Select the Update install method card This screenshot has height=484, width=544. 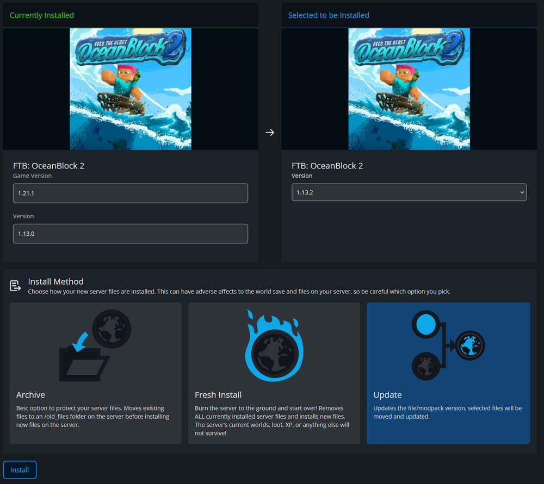(448, 373)
